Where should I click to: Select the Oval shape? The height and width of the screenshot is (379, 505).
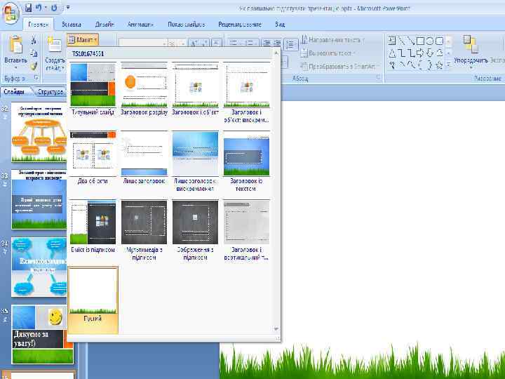click(430, 41)
